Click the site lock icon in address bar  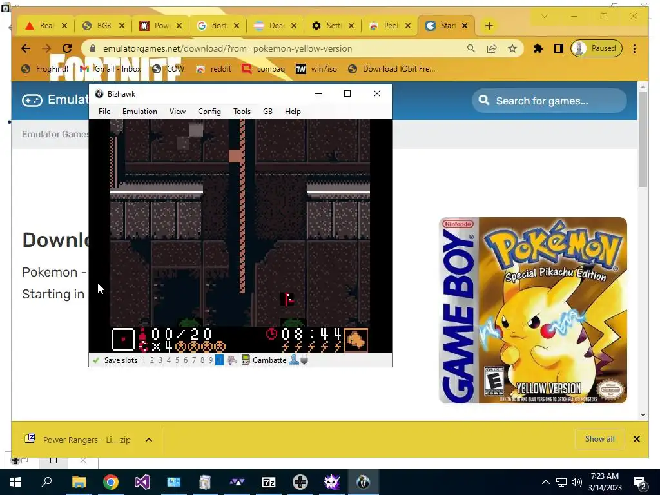[x=93, y=48]
